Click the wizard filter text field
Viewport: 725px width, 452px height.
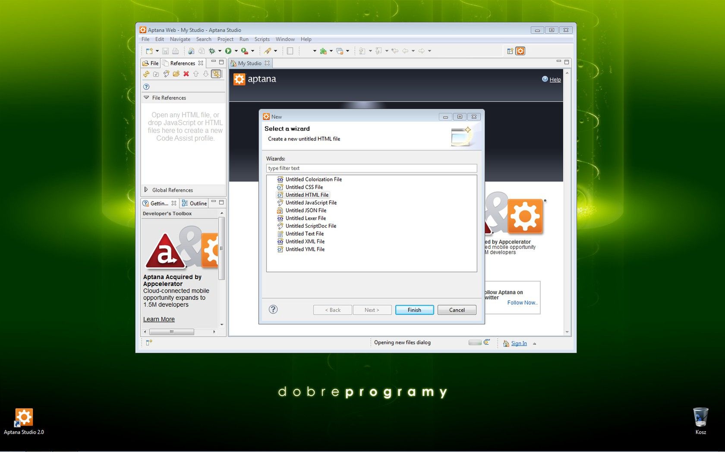[x=372, y=168]
